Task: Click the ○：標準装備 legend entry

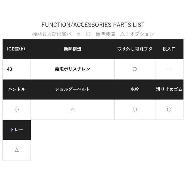Action: [x=101, y=34]
